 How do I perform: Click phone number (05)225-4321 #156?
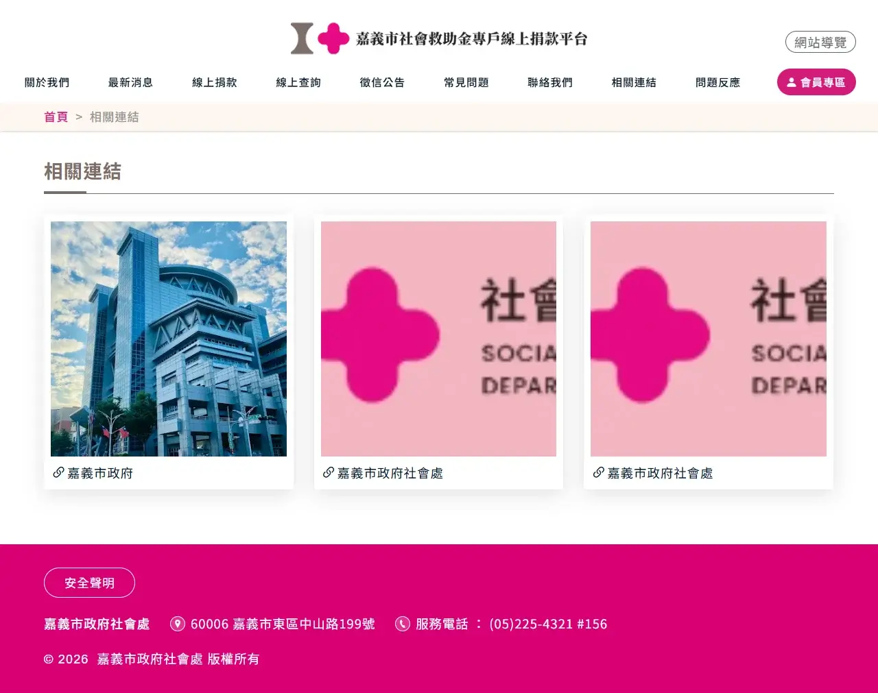[x=548, y=624]
